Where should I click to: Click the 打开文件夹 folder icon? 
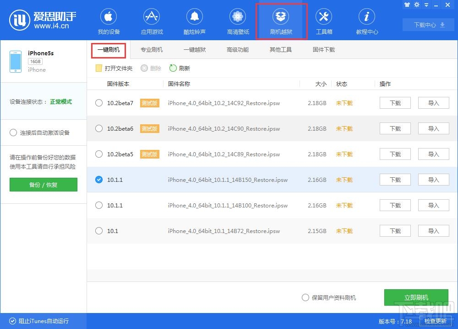[98, 68]
